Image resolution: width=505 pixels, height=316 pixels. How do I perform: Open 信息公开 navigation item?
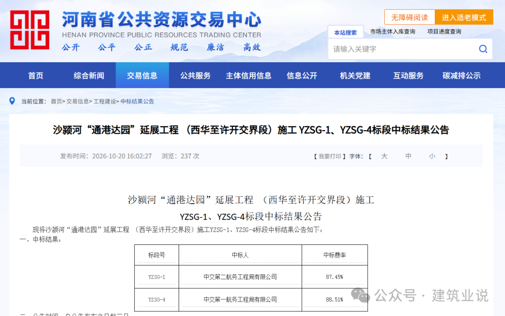click(x=302, y=75)
